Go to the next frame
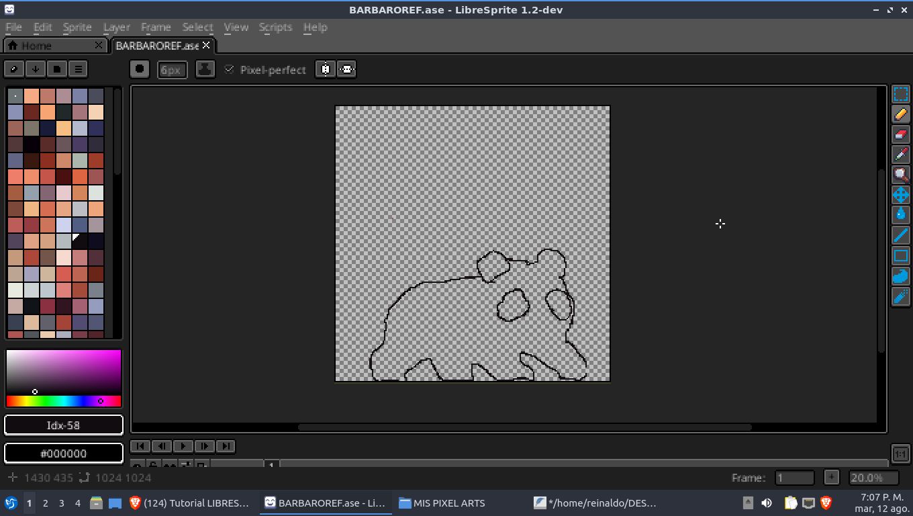The image size is (913, 516). click(204, 445)
